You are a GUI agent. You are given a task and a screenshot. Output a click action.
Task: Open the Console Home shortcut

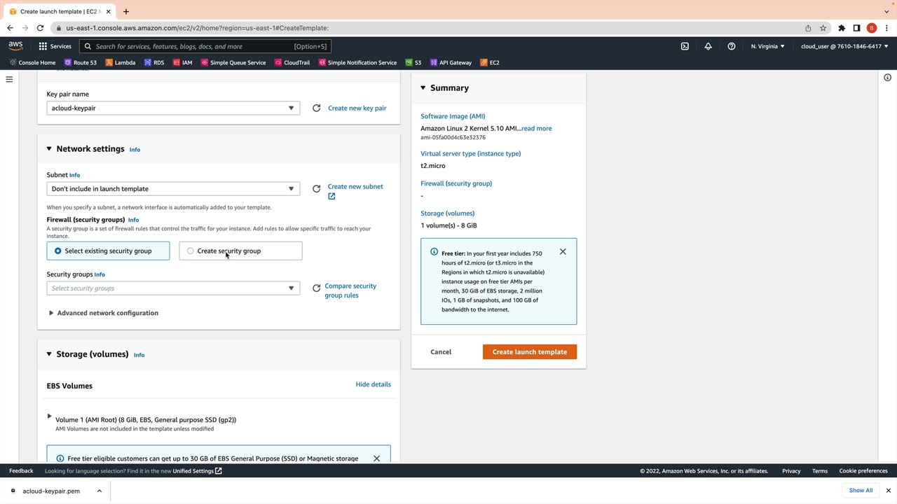point(32,62)
